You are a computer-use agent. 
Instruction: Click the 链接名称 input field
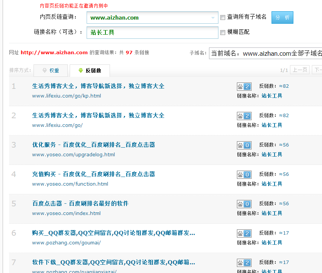coord(153,32)
